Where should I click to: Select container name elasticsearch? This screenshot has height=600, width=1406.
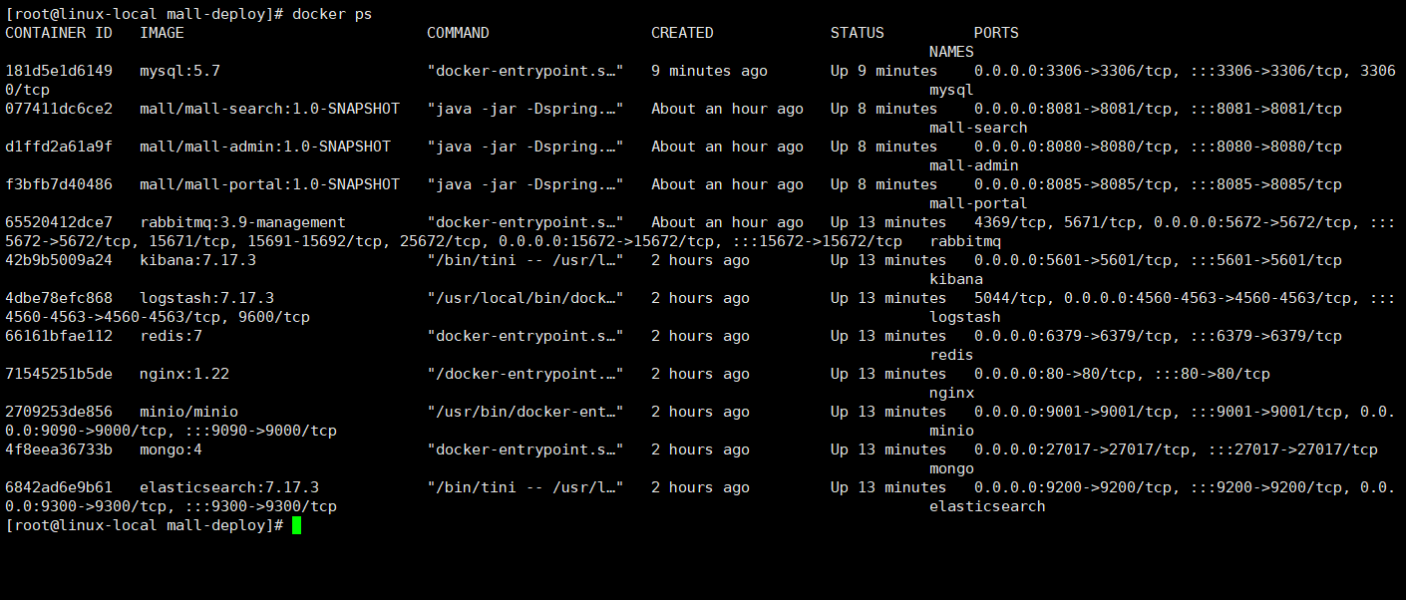(x=987, y=506)
